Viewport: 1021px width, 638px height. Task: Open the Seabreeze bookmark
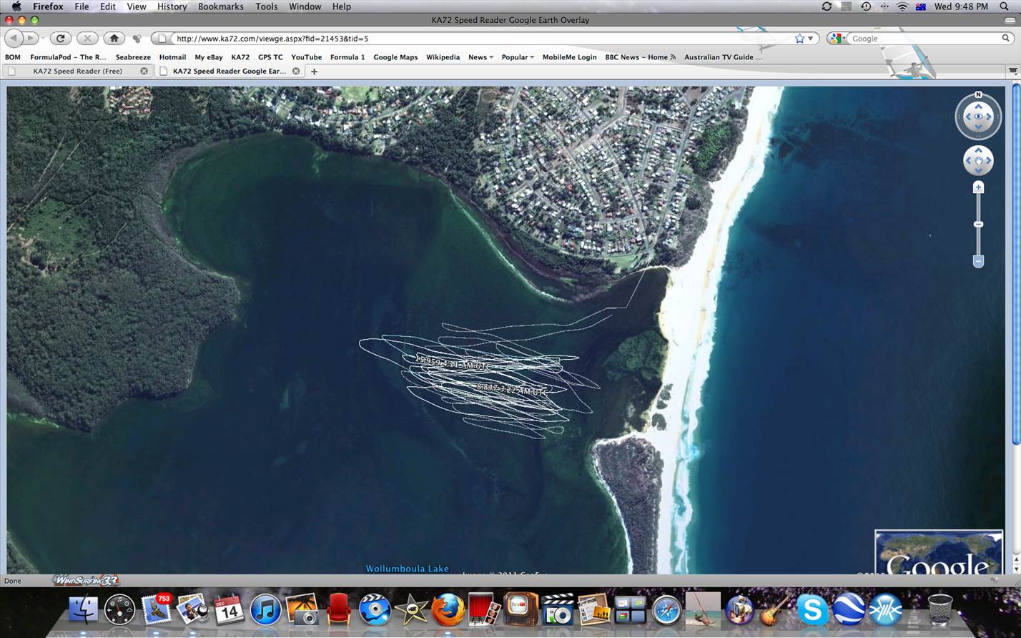[x=133, y=57]
